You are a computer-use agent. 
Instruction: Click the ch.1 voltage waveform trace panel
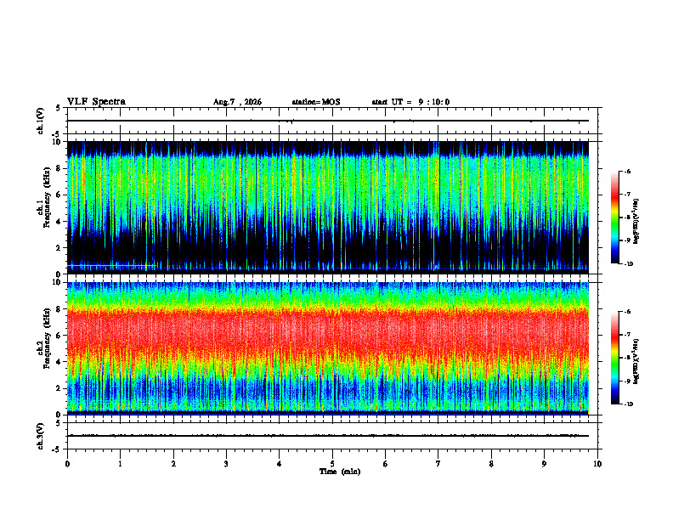click(332, 121)
